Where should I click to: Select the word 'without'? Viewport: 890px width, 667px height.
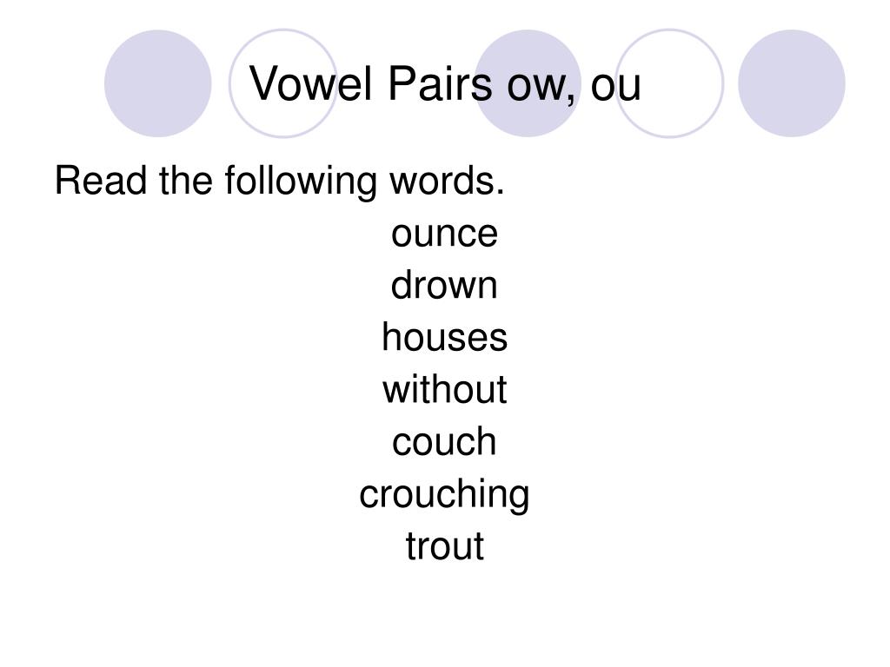[444, 389]
